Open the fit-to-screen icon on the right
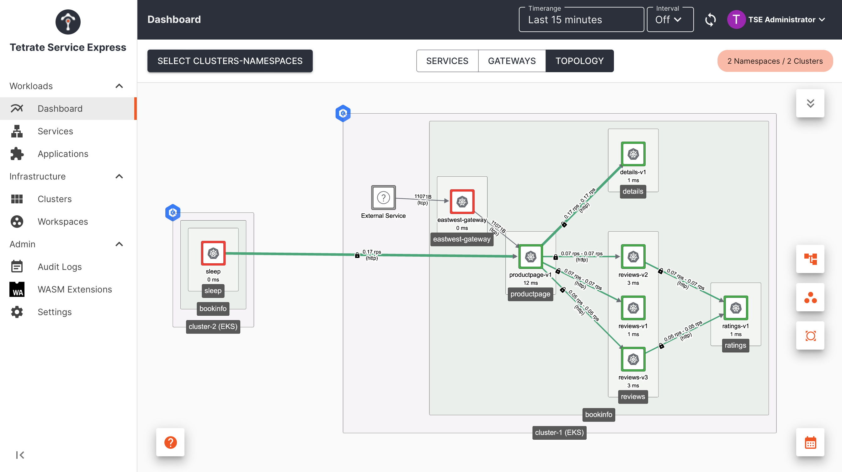Viewport: 842px width, 472px height. point(810,335)
